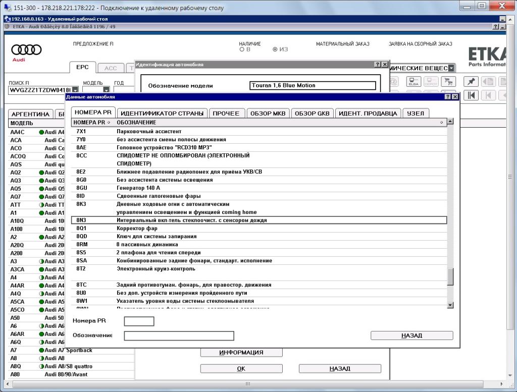Click the ELBA toolbar icon
The height and width of the screenshot is (392, 517).
[x=413, y=81]
